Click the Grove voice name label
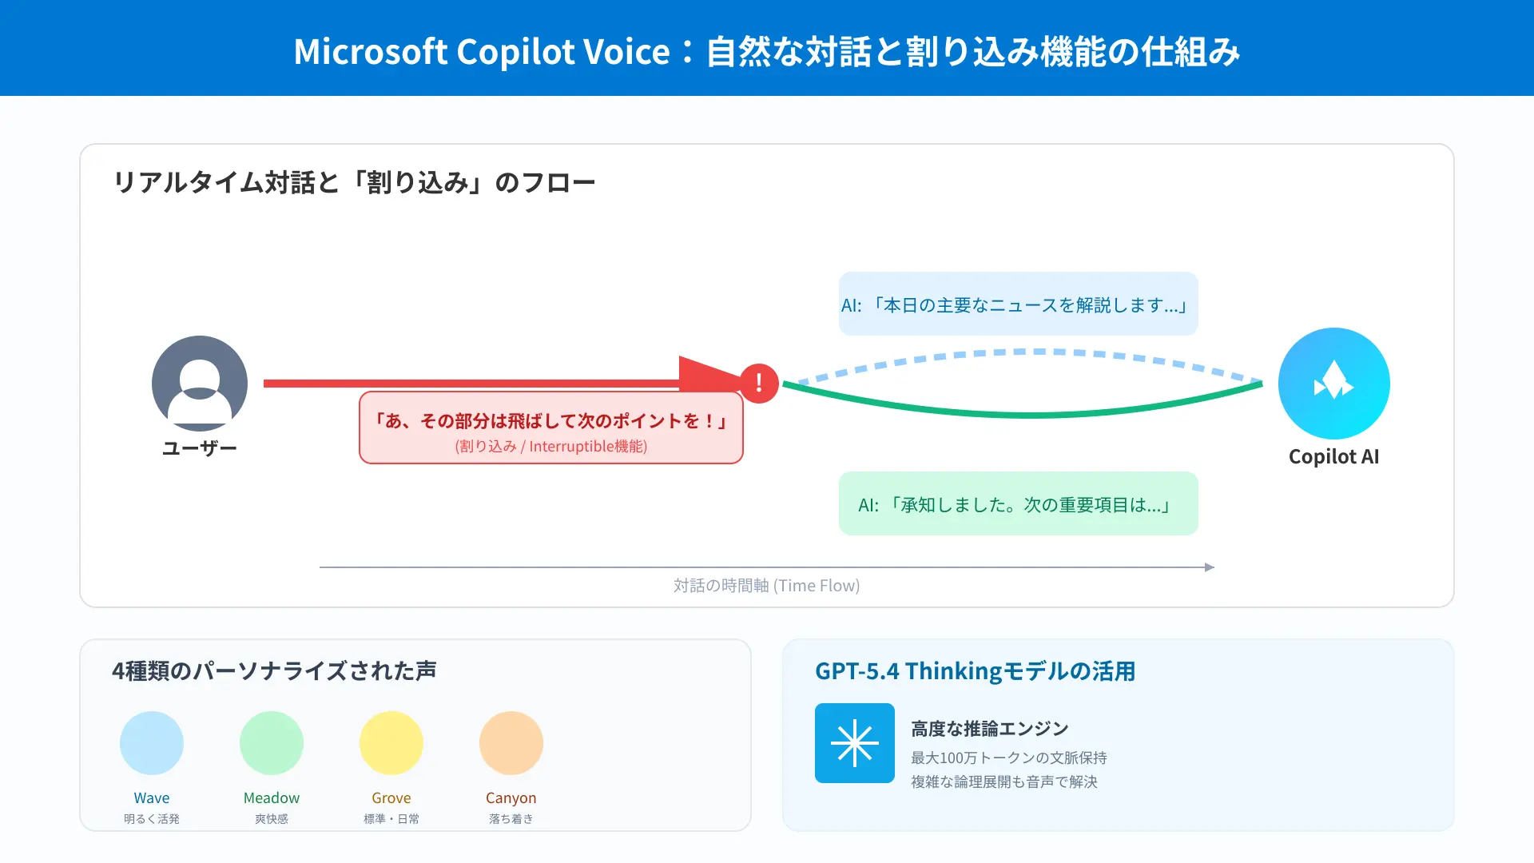 pos(391,797)
